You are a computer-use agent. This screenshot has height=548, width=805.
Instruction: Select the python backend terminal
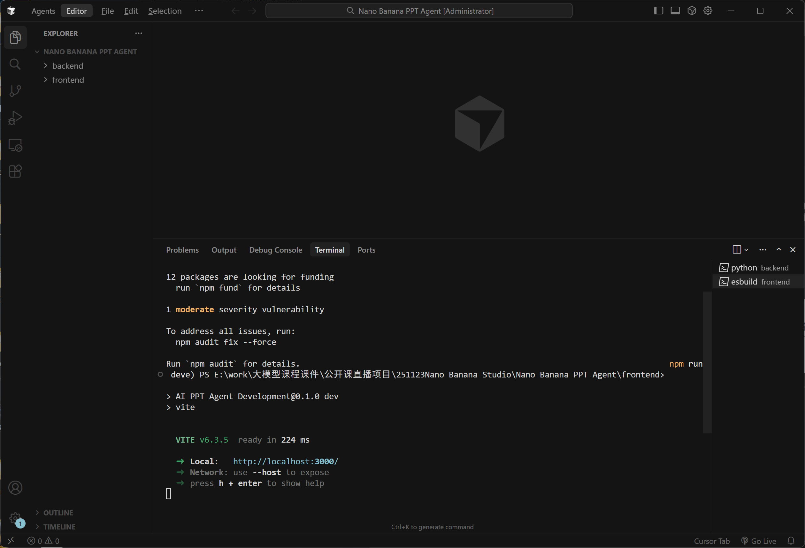point(758,268)
